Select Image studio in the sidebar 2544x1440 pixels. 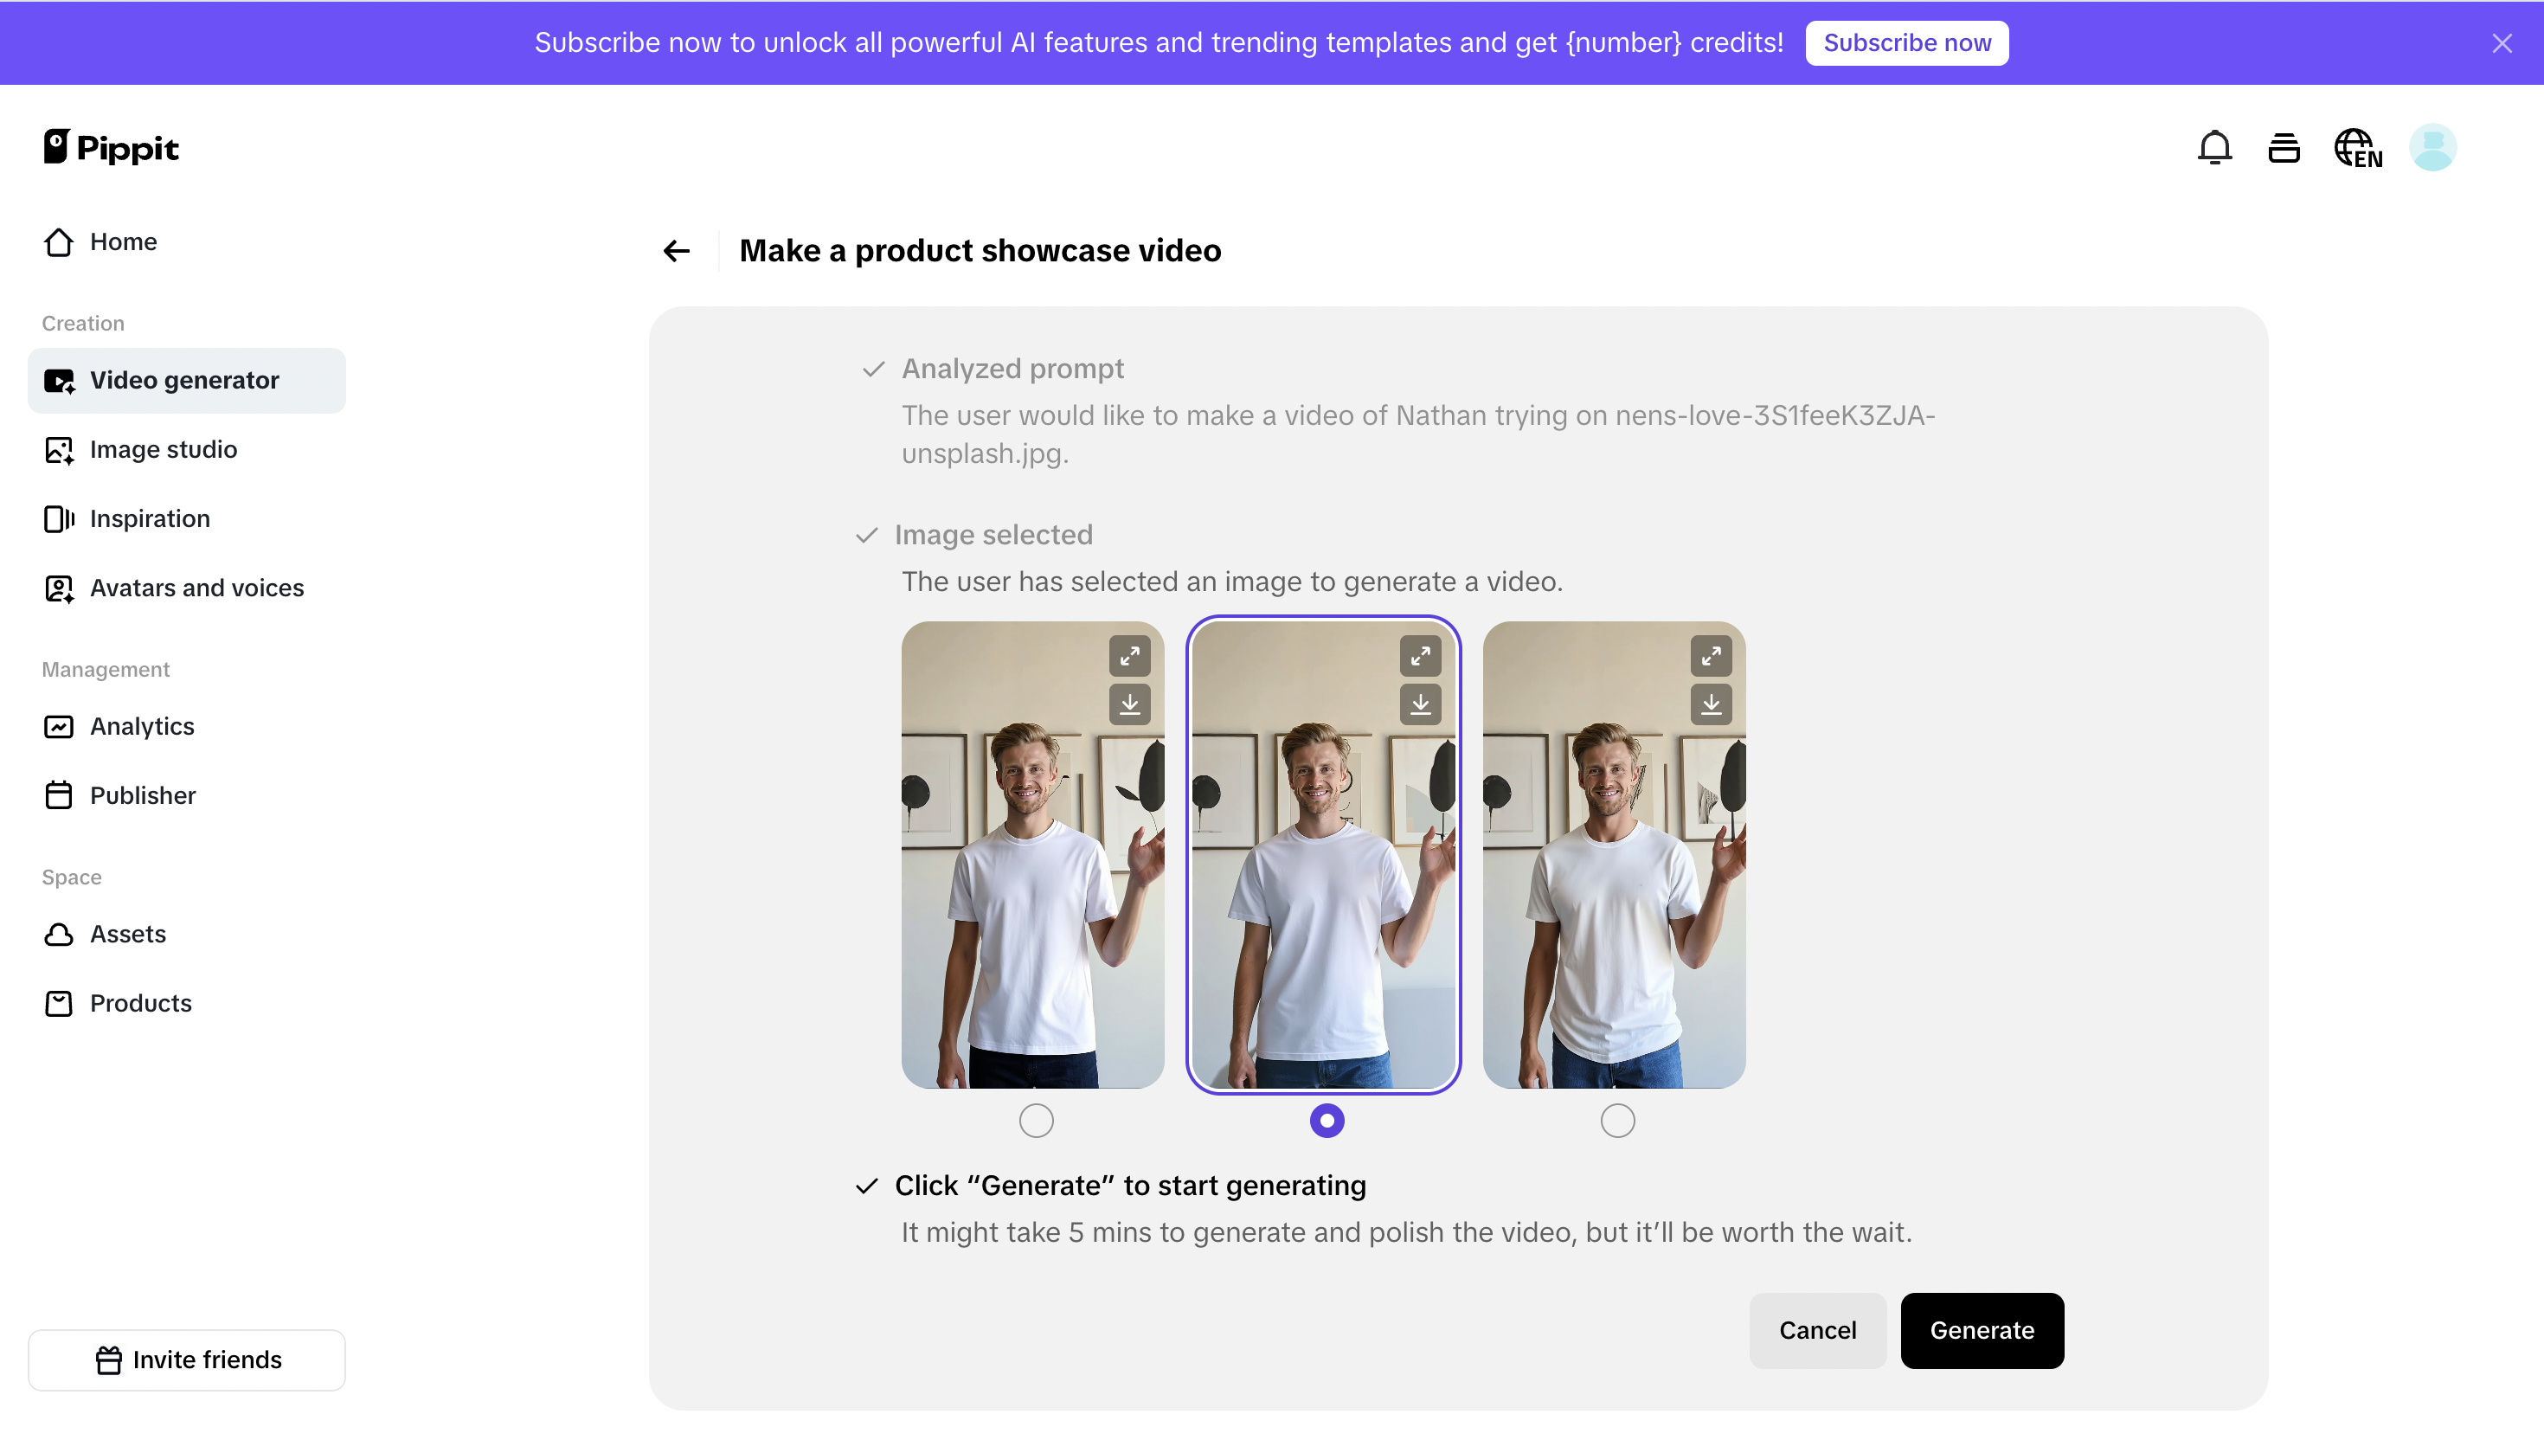[164, 450]
